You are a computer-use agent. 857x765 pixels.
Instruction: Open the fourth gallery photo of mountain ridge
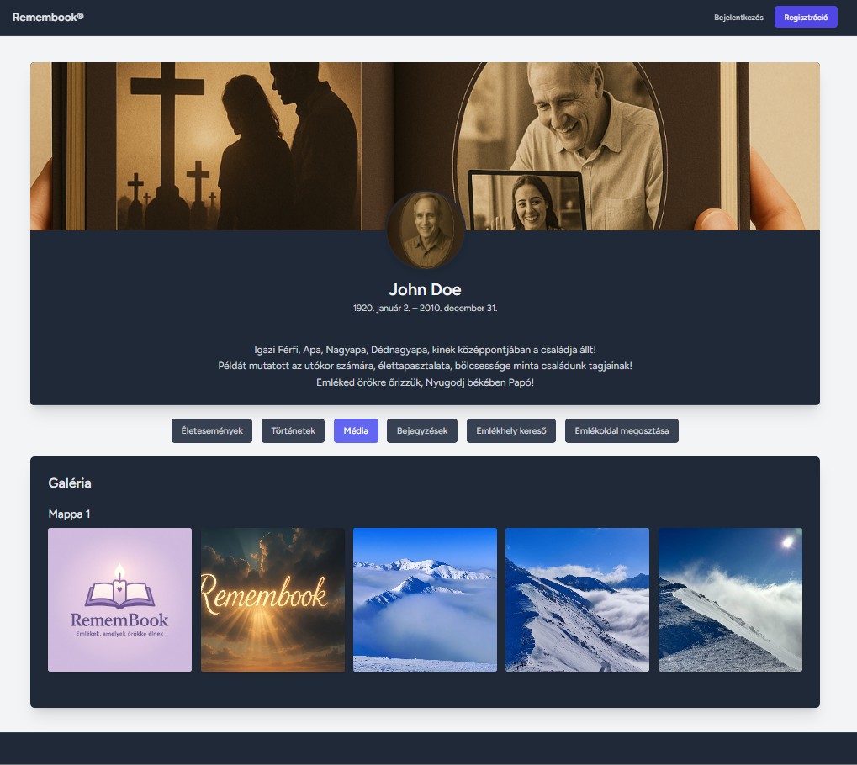577,599
